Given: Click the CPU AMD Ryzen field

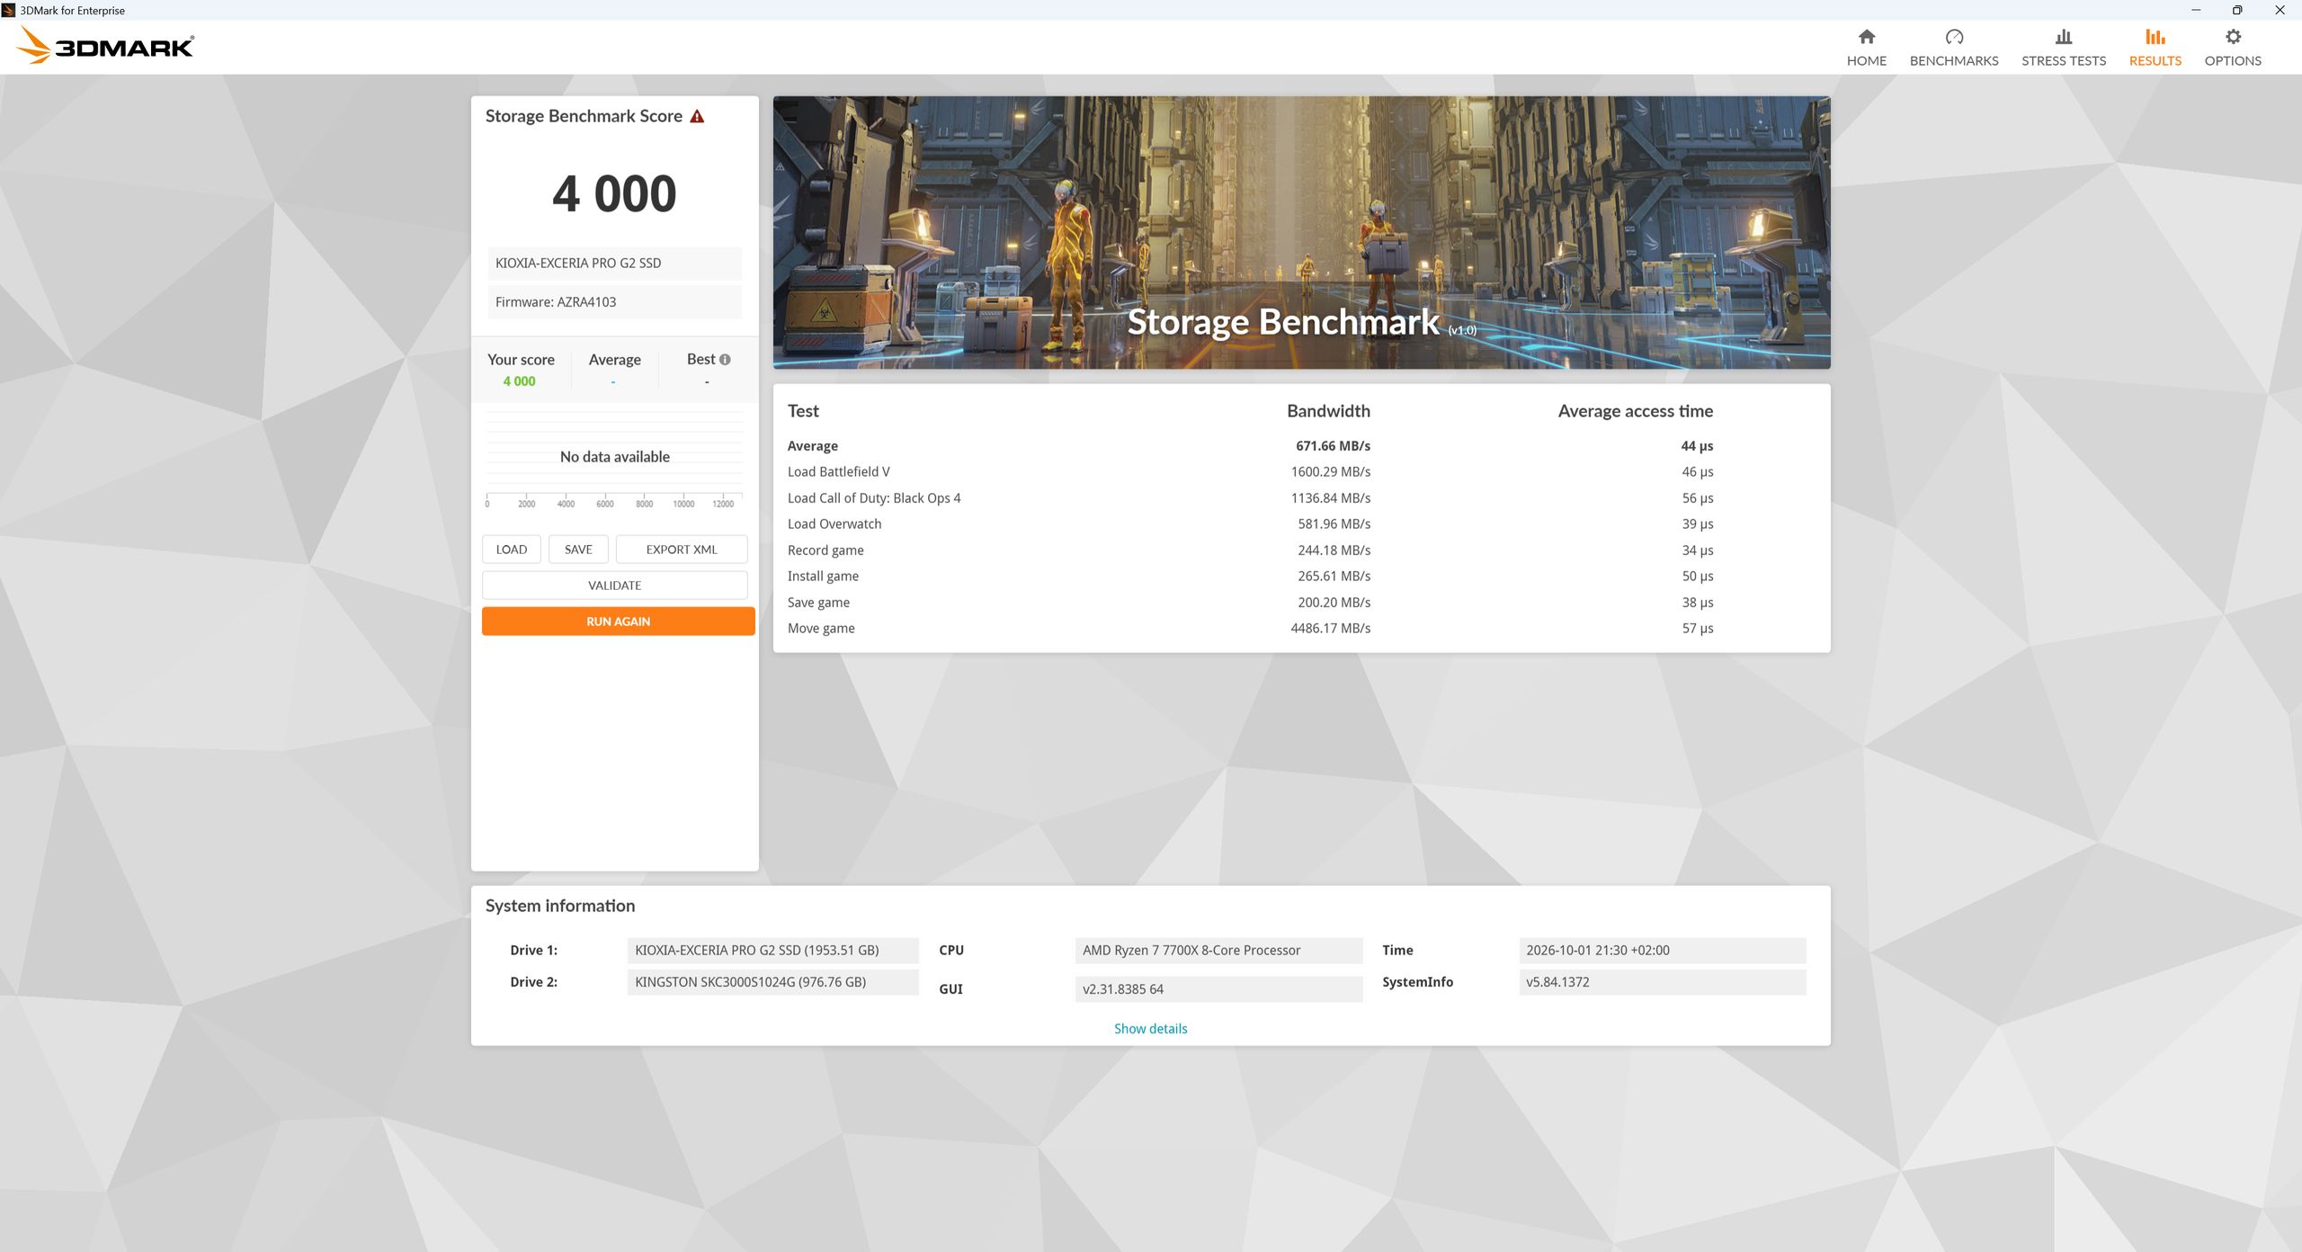Looking at the screenshot, I should (x=1218, y=950).
